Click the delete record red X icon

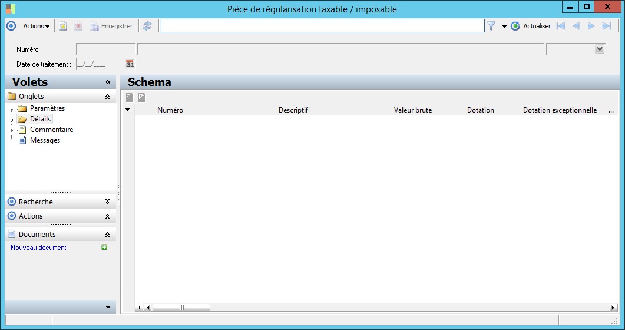coord(78,26)
